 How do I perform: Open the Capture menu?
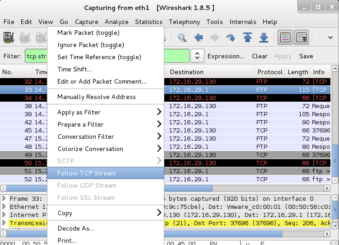87,22
